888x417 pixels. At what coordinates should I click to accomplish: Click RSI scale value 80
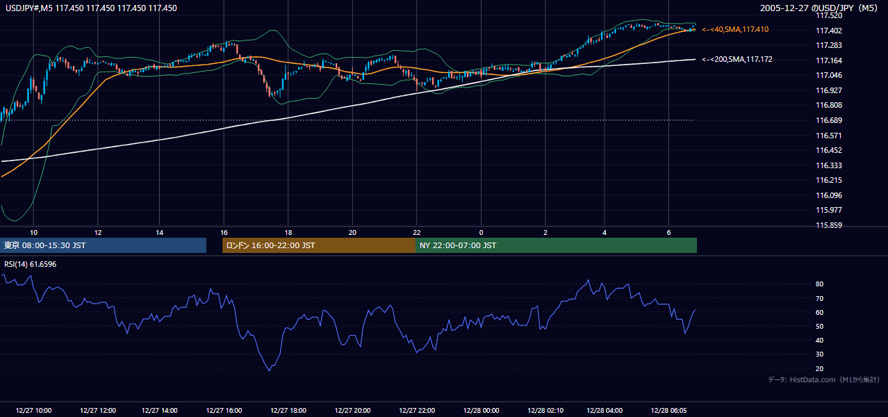pyautogui.click(x=820, y=284)
